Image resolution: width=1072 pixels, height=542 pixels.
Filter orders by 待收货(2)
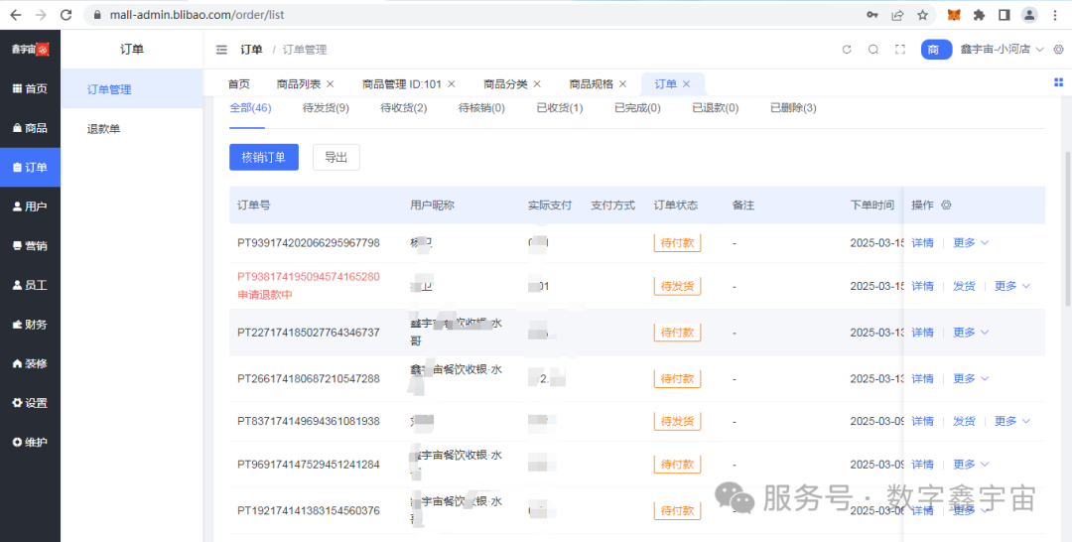pyautogui.click(x=403, y=108)
